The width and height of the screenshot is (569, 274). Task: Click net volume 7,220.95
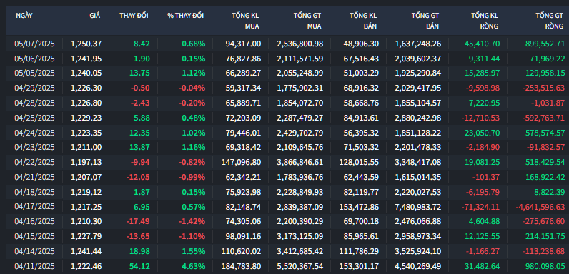[484, 103]
